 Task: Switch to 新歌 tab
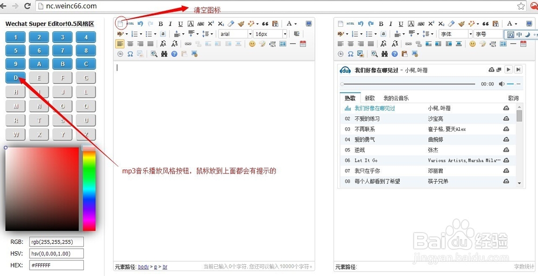[x=370, y=98]
